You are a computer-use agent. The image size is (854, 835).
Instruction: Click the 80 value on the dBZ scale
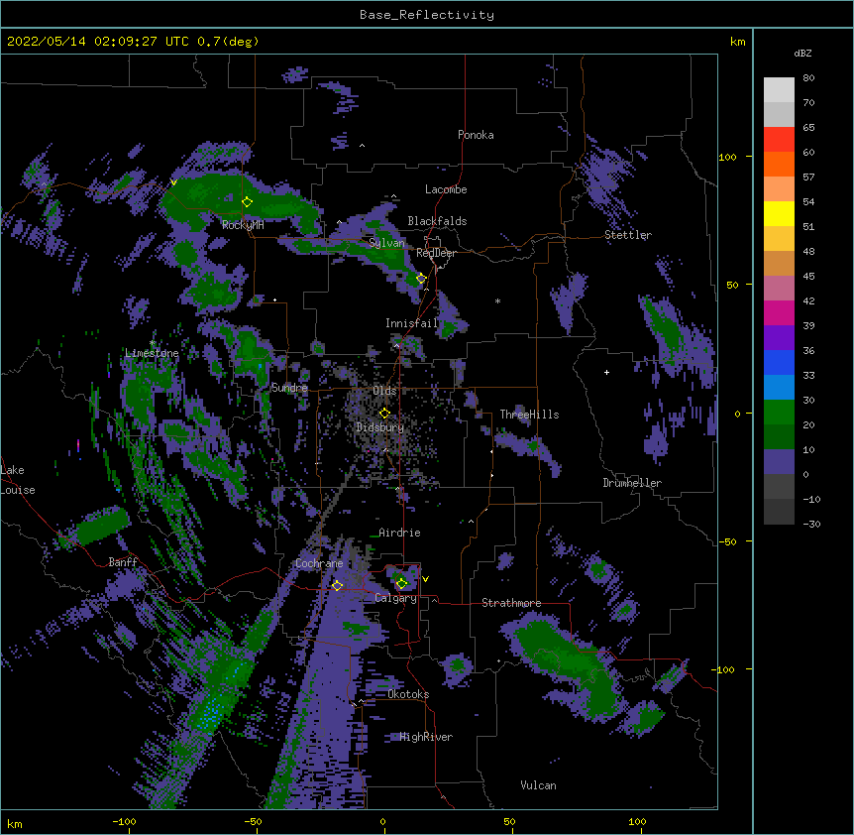(x=808, y=78)
